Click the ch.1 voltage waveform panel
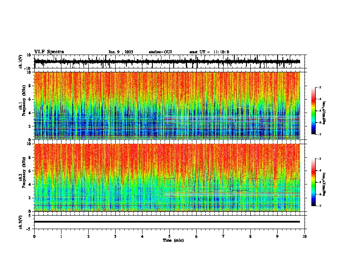Screen dimensions: 343x265 click(x=169, y=61)
